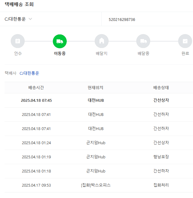Click the 택배배송 조회 page heading
Viewport: 193px width, 198px height.
pos(19,5)
